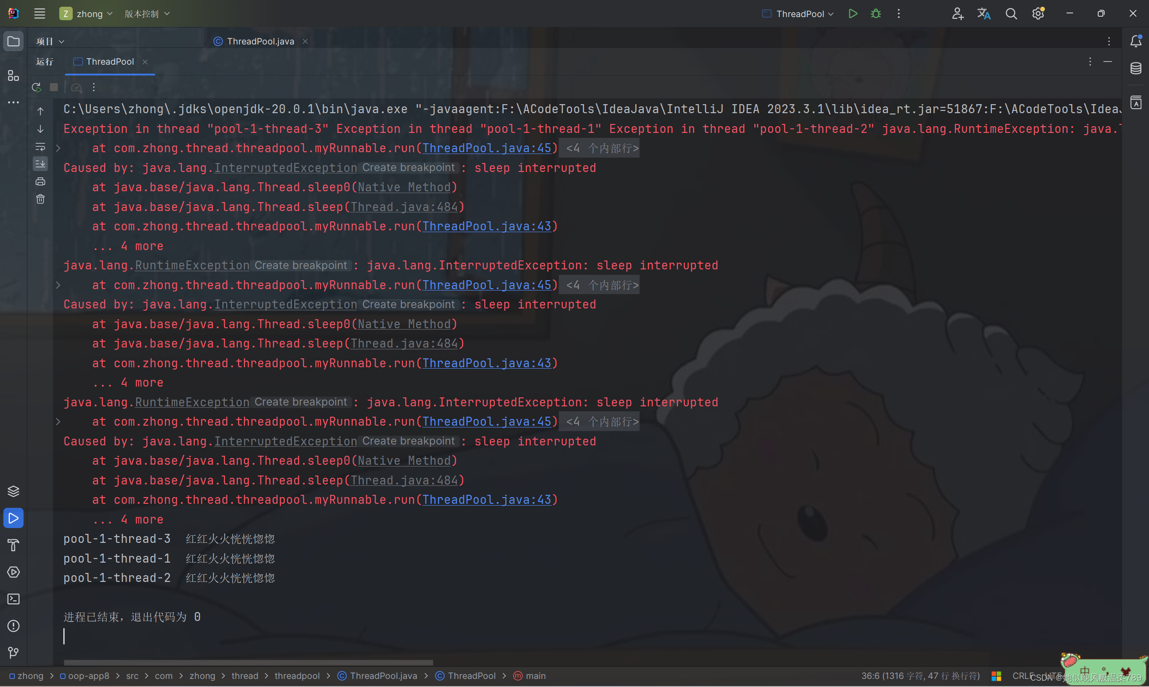Click the translation plugin icon
Screen dimensions: 1149x687
984,13
